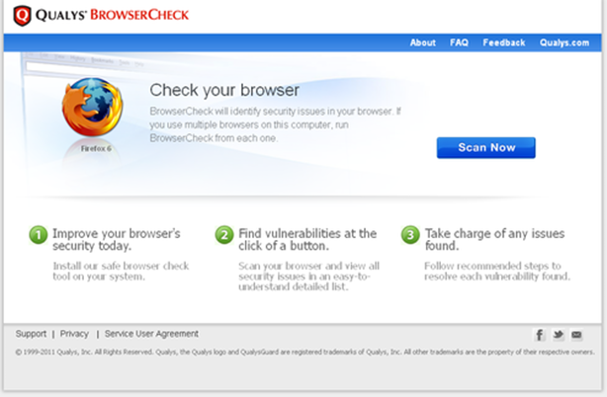Image resolution: width=607 pixels, height=397 pixels.
Task: Click the Qualys BrowserCheck title text
Action: [x=113, y=15]
